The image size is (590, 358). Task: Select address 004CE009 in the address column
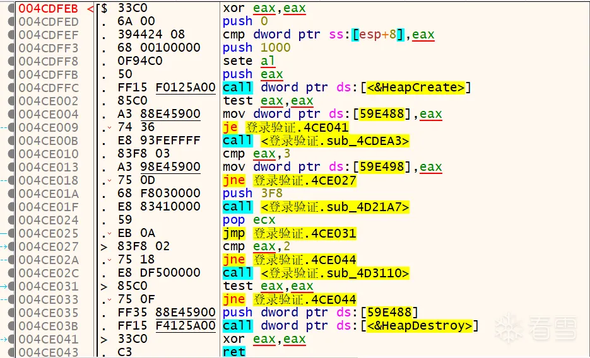point(49,127)
